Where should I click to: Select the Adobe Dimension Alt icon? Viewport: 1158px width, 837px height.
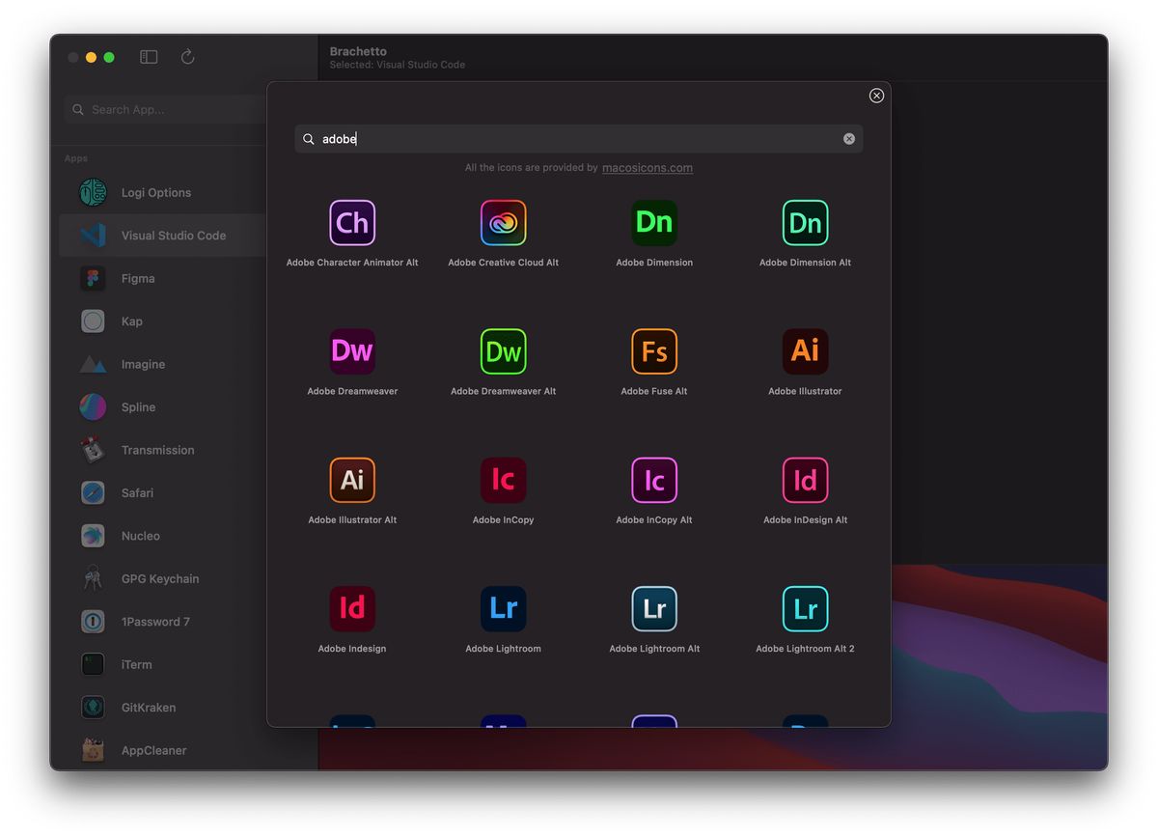point(806,223)
